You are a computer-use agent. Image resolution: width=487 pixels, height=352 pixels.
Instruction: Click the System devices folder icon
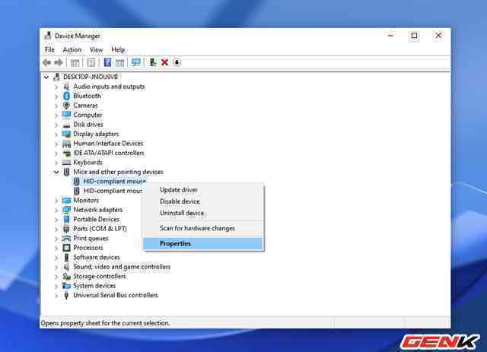pos(66,286)
